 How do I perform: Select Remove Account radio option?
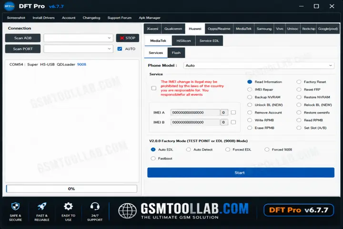[250, 113]
